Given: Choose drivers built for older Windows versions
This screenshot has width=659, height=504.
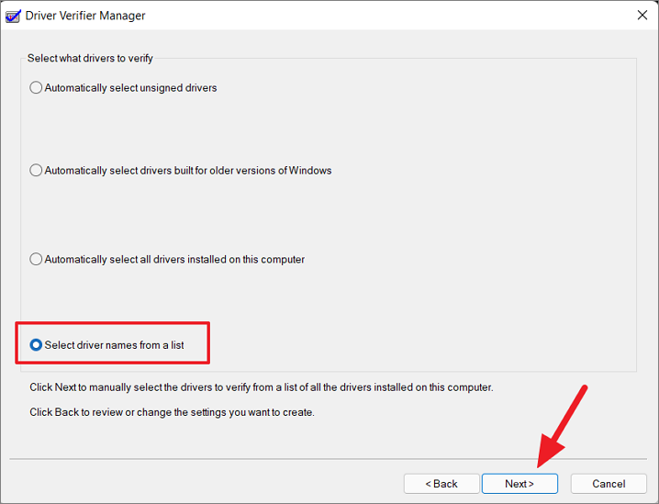Looking at the screenshot, I should [x=181, y=170].
